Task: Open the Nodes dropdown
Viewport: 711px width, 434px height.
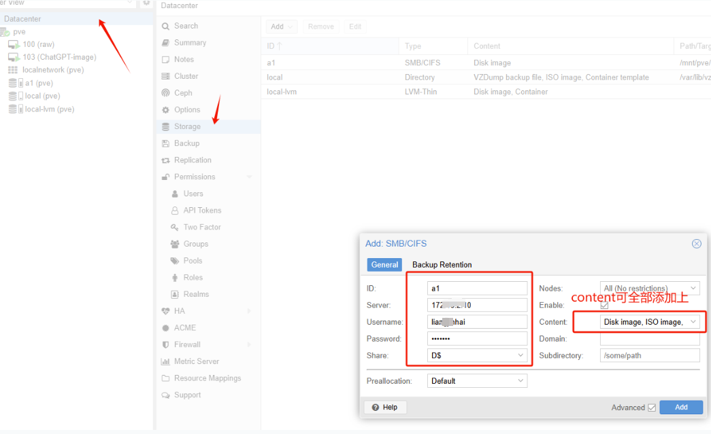Action: coord(693,289)
